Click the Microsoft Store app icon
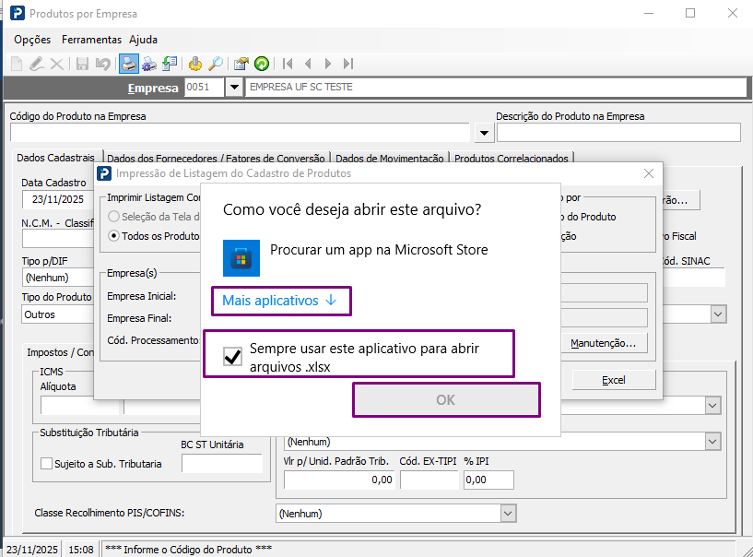 [241, 258]
